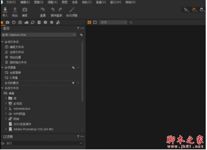Image resolution: width=207 pixels, height=150 pixels.
Task: Expand the 此电脑 tree node
Action: point(6,103)
